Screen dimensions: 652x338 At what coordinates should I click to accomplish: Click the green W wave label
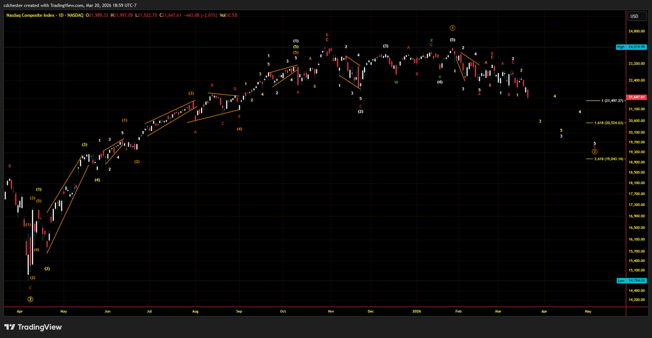[x=396, y=82]
